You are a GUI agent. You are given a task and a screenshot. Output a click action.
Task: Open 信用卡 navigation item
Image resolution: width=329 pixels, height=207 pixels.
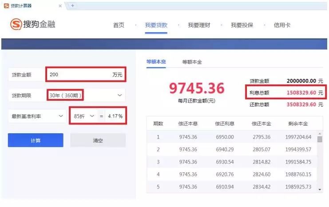pos(282,25)
